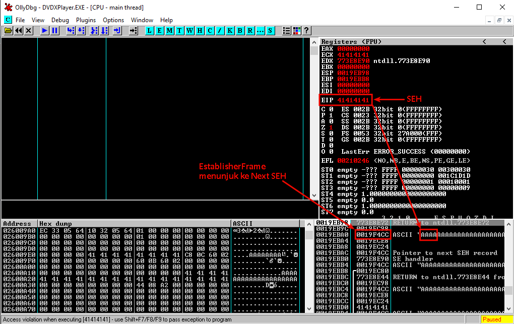Select the Z flag value 1
The image size is (514, 324).
(x=331, y=127)
